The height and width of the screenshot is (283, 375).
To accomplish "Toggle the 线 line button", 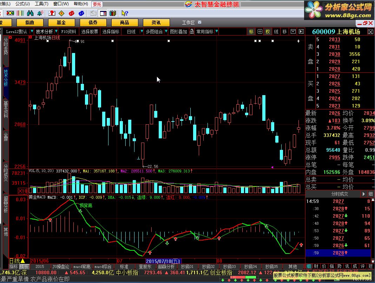I will 276,32.
